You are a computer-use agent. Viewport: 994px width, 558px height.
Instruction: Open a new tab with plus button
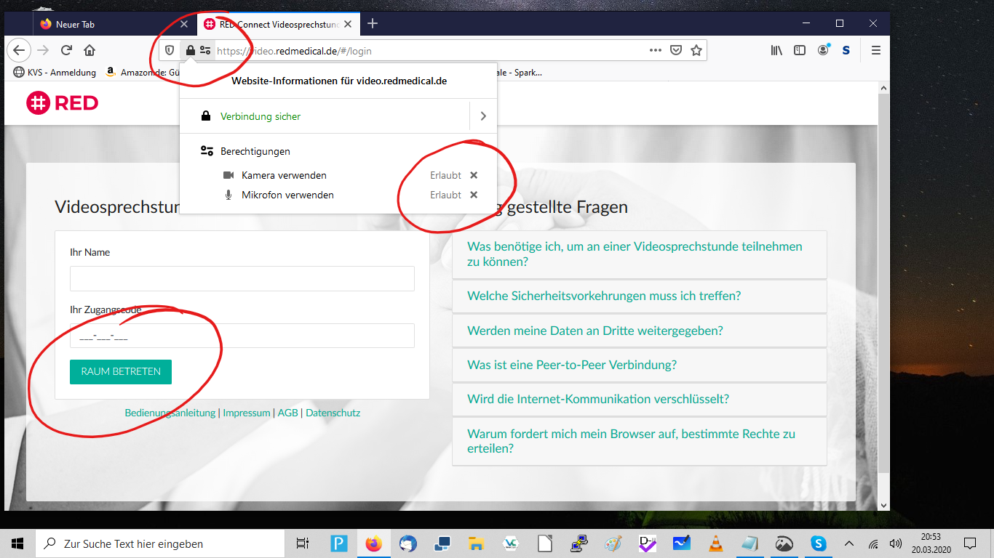(373, 24)
